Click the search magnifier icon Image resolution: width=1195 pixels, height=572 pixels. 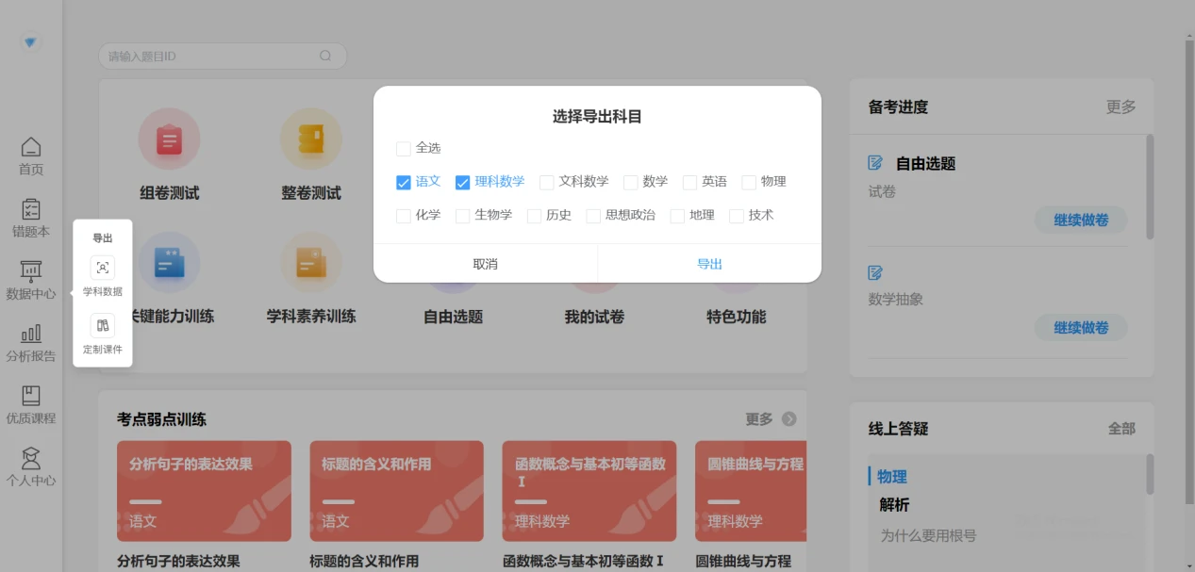pos(325,56)
